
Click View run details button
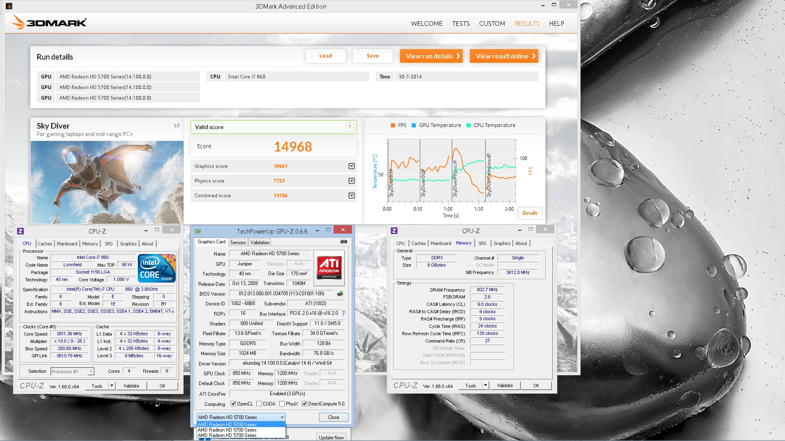[x=431, y=56]
